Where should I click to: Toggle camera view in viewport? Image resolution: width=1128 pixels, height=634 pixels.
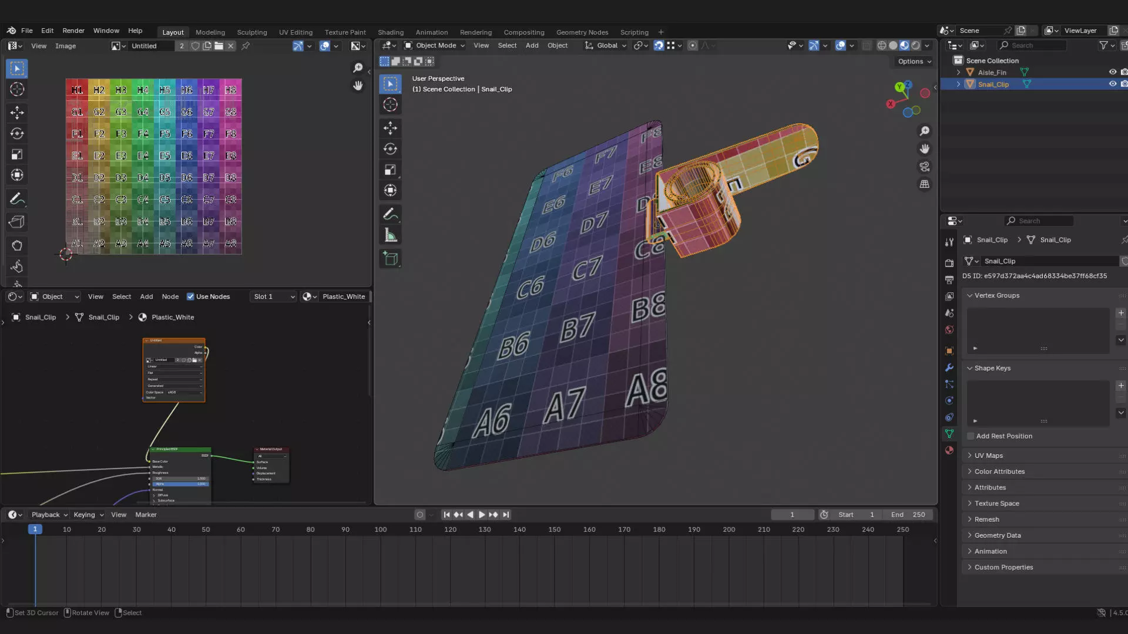click(924, 167)
